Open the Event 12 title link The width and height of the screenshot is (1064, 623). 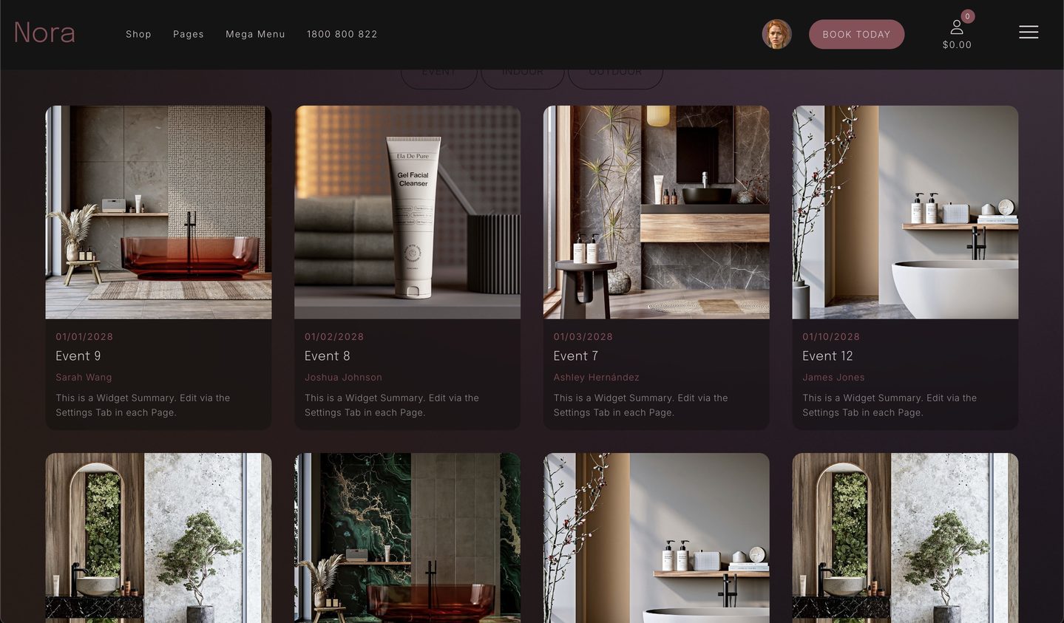click(827, 356)
